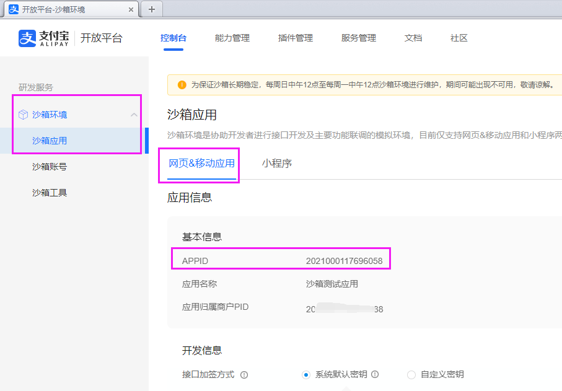
Task: Click the 开发信息 section heading
Action: tap(202, 351)
